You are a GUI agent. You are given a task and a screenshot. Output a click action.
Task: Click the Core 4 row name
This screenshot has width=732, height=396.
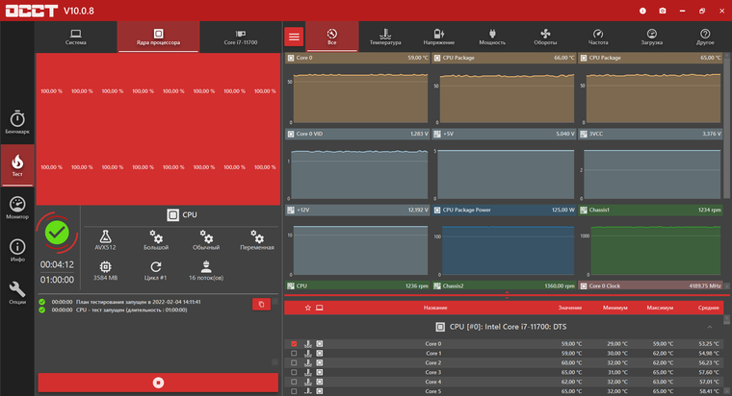[x=432, y=382]
